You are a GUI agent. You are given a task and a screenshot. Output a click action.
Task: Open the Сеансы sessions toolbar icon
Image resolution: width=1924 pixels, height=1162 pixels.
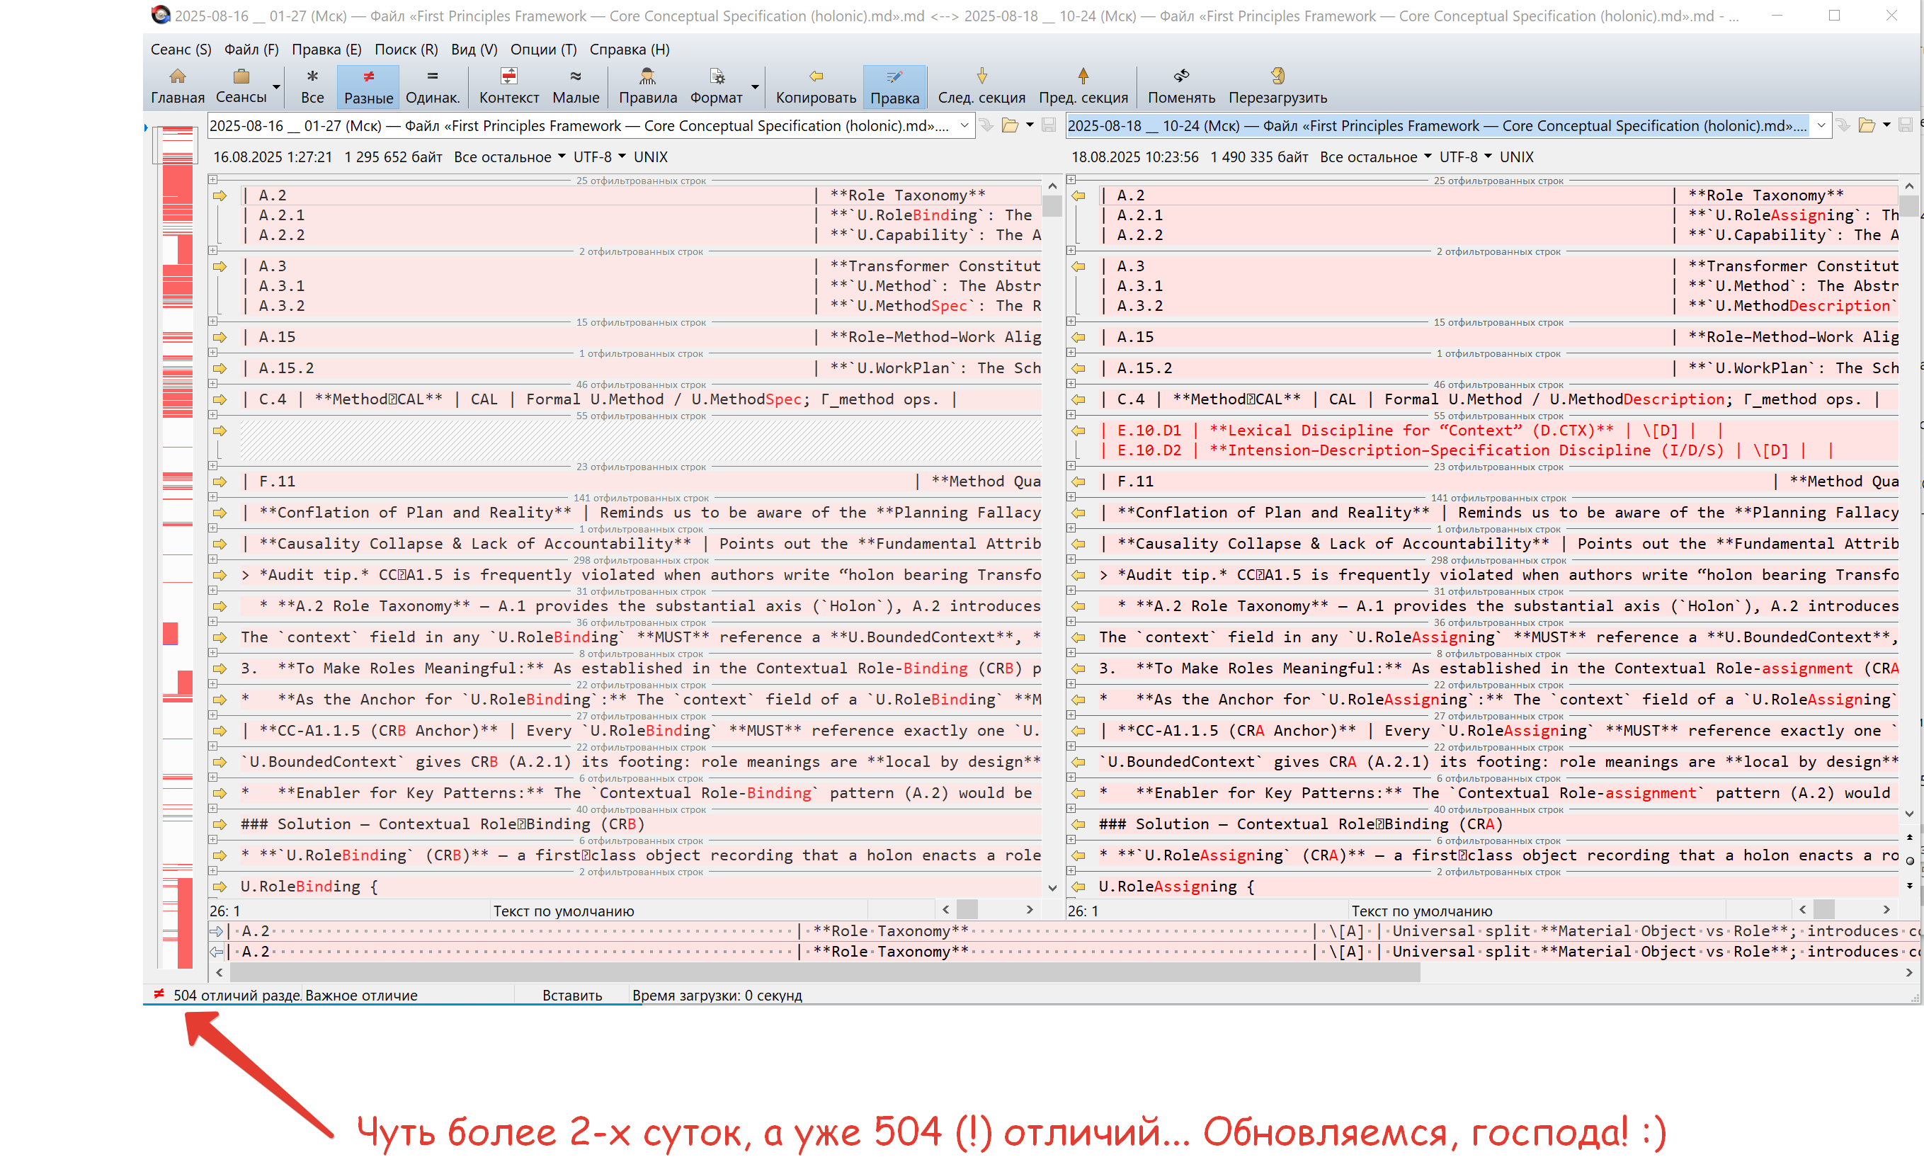[241, 76]
